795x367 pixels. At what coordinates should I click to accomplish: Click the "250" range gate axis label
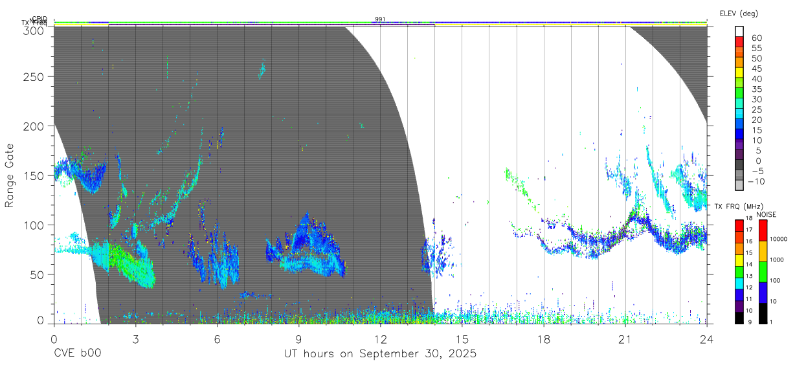34,76
